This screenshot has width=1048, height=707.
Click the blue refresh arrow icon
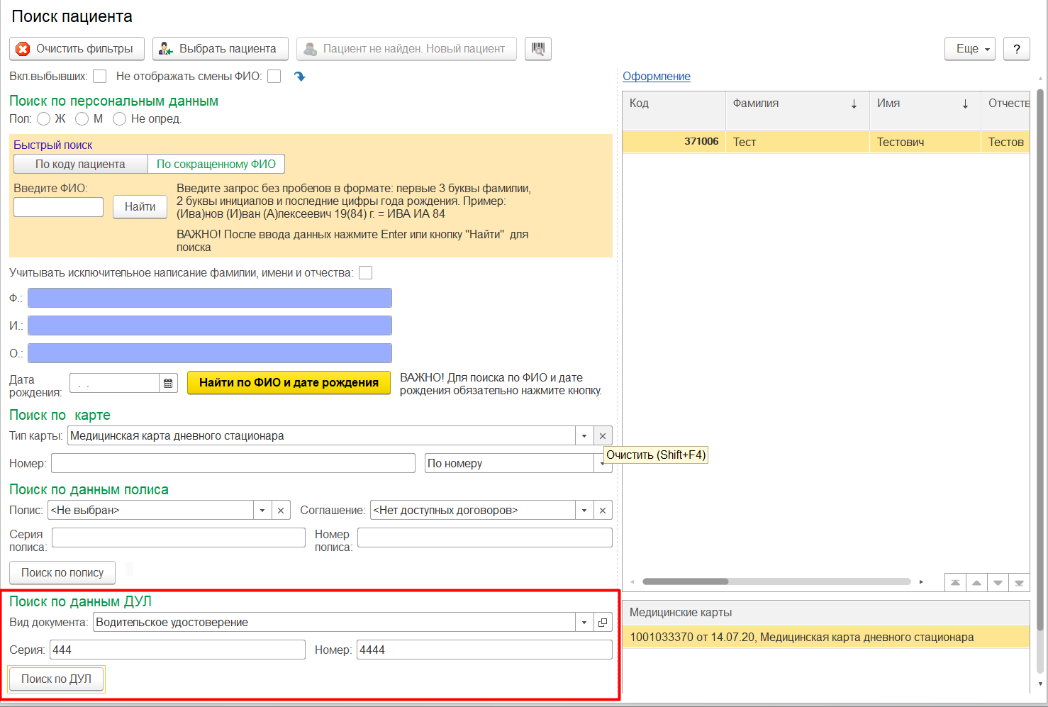300,77
